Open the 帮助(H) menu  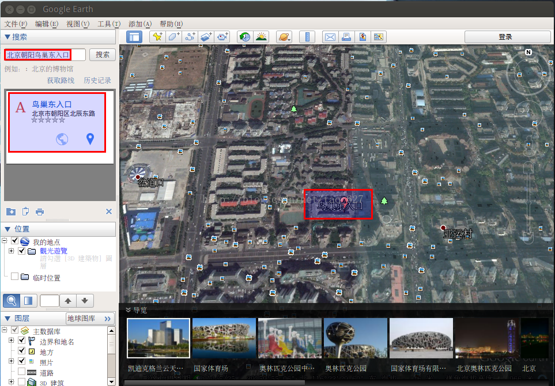pos(171,24)
